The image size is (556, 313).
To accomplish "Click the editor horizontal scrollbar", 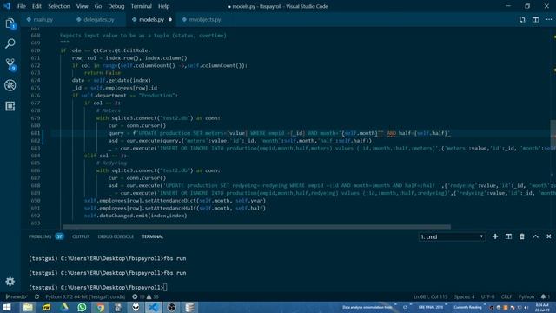I will click(256, 226).
